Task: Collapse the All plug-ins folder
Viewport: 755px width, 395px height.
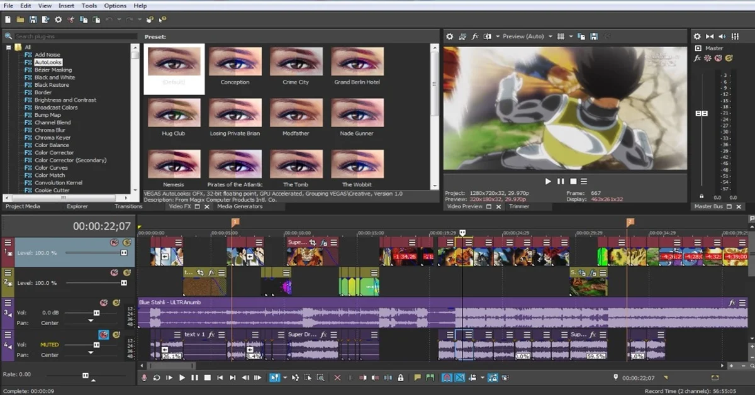Action: click(9, 47)
